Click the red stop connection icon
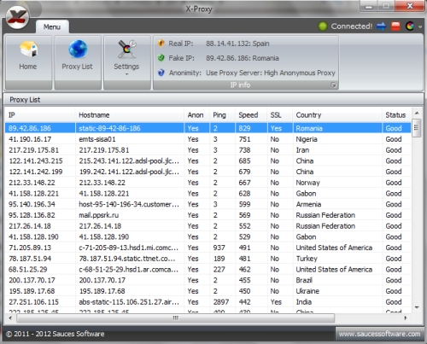The height and width of the screenshot is (344, 427). [x=395, y=26]
